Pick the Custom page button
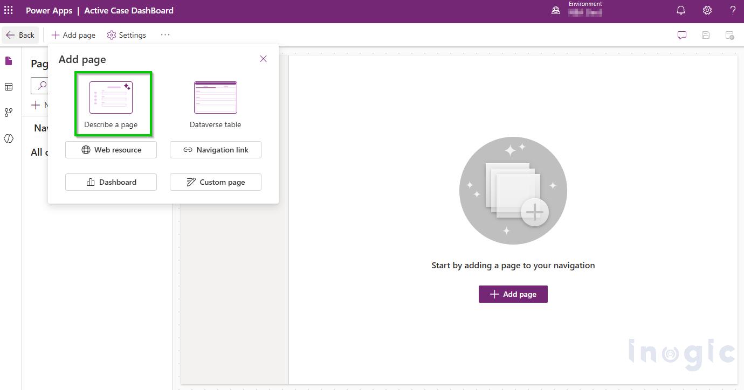The width and height of the screenshot is (744, 390). click(216, 182)
